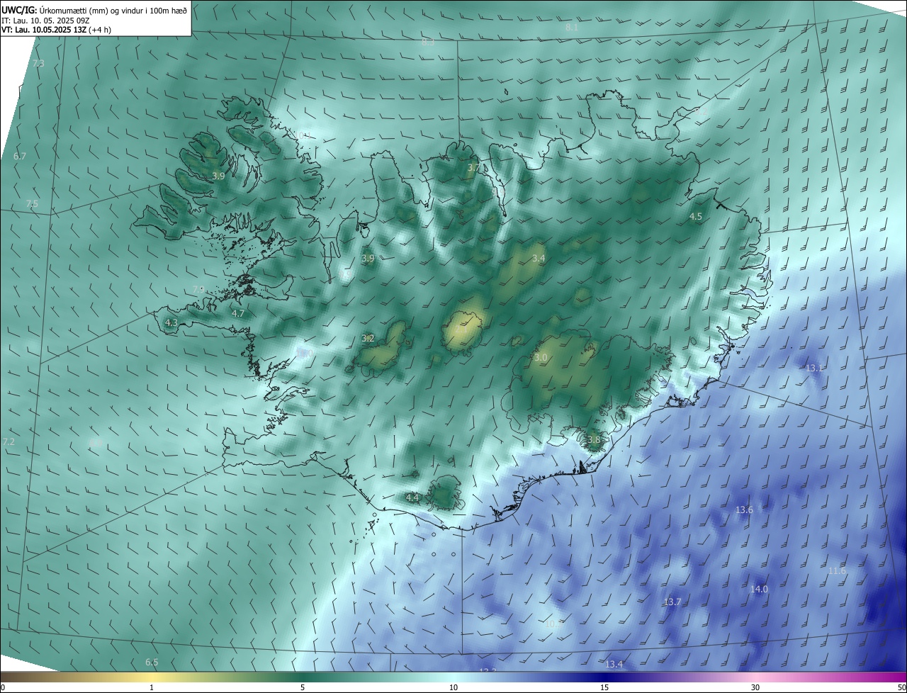Click the valid time line "VT: Lau. 10.05.2025 13Z (+4 h)"
This screenshot has width=907, height=693.
[57, 30]
